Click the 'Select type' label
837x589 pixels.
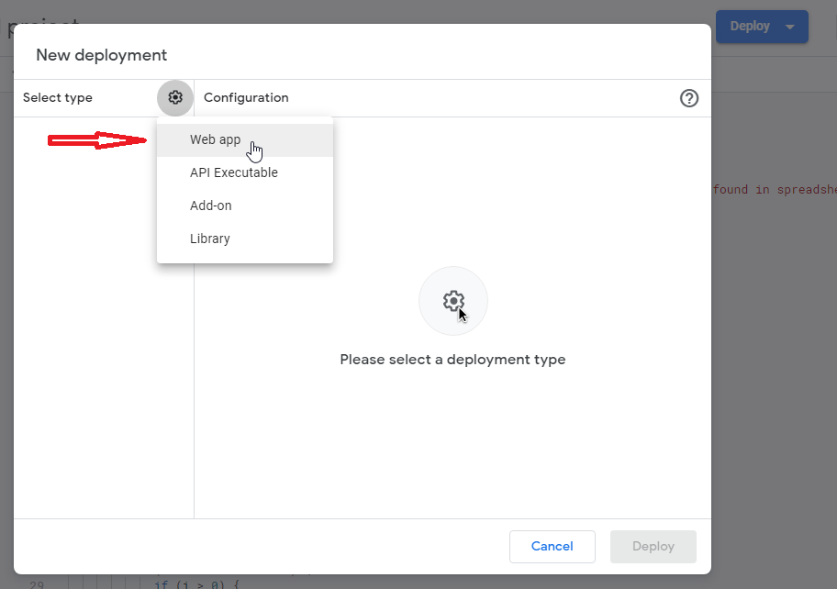(x=58, y=97)
